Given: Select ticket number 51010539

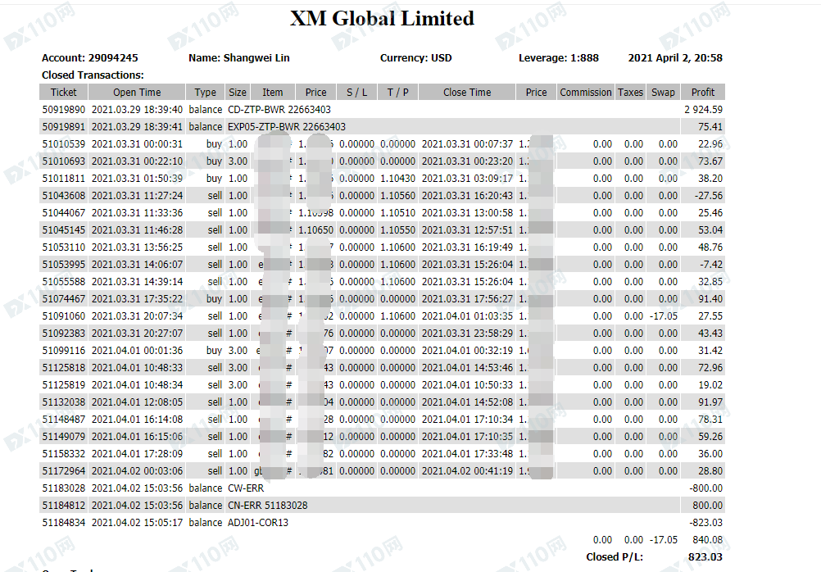Looking at the screenshot, I should pos(63,144).
